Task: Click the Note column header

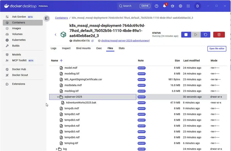Action: pyautogui.click(x=141, y=60)
